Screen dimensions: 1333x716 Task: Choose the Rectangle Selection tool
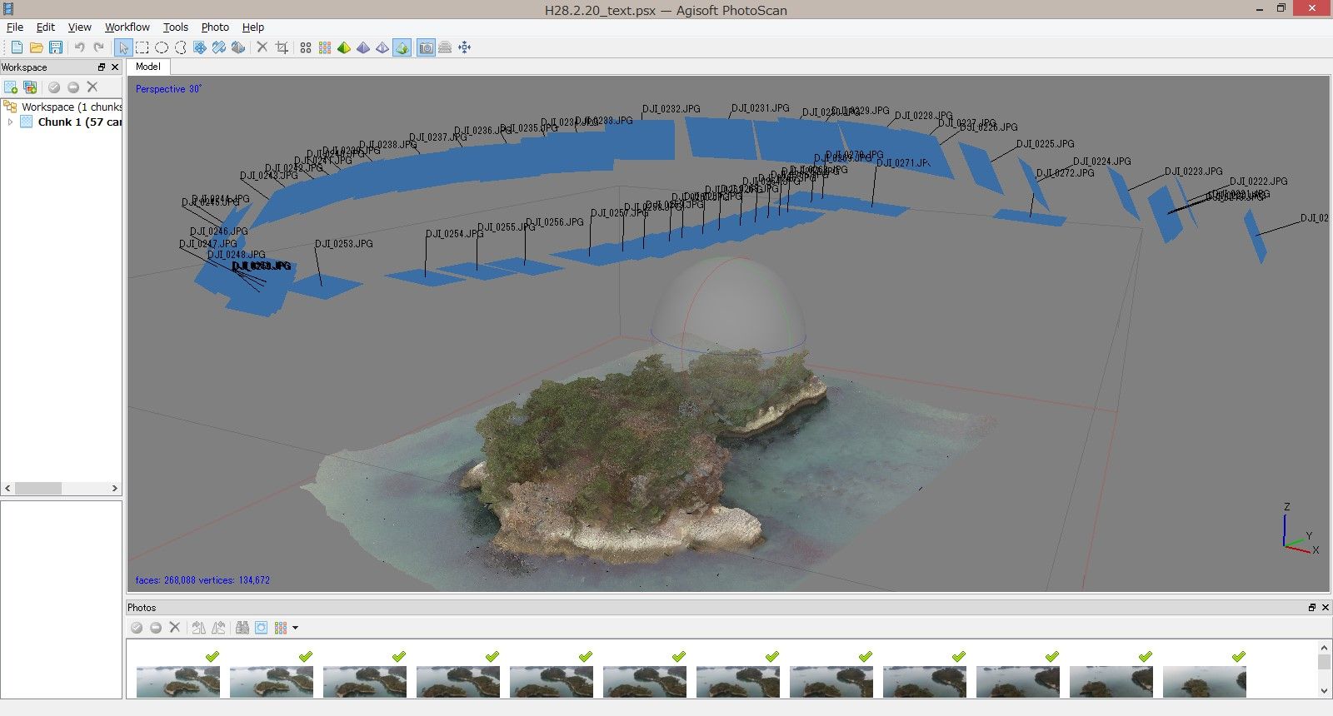142,47
